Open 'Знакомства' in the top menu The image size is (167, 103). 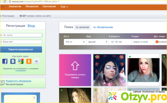15,6
